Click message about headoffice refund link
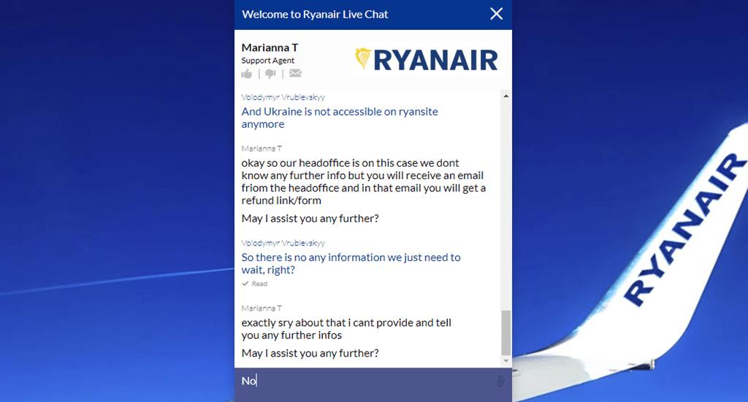The width and height of the screenshot is (748, 402). (364, 181)
